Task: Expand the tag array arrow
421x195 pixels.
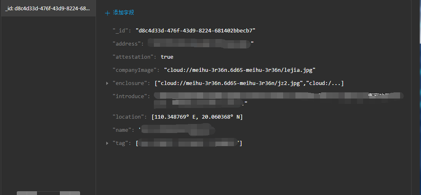Action: [x=108, y=143]
